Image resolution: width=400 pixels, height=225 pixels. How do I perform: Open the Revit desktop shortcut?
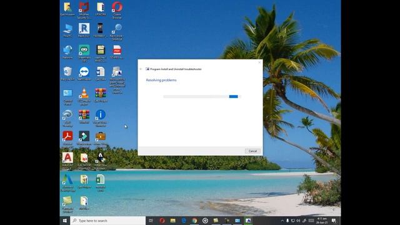[x=84, y=31]
